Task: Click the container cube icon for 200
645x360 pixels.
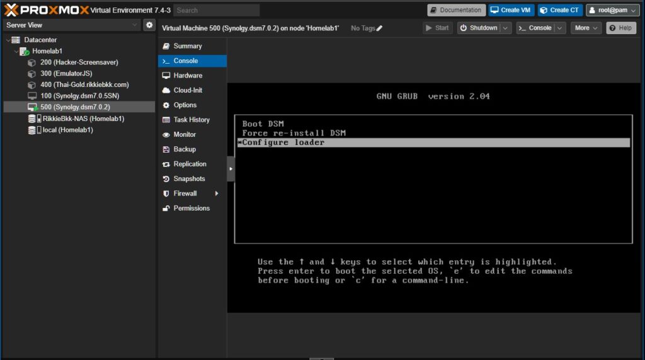Action: [31, 62]
